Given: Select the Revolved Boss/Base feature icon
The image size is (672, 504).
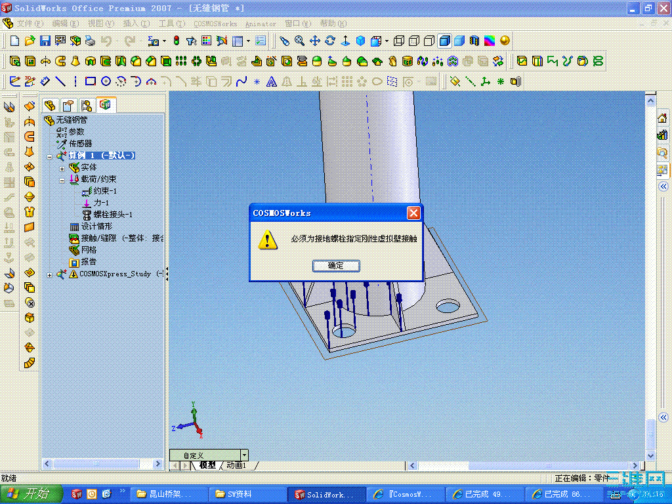Looking at the screenshot, I should (x=45, y=61).
